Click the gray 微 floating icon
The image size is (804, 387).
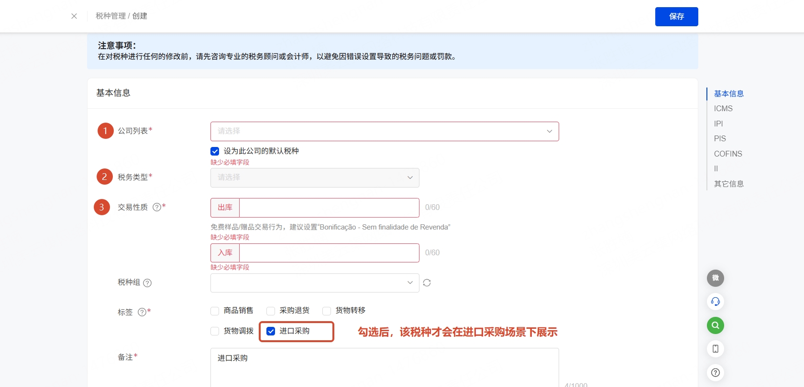click(716, 278)
